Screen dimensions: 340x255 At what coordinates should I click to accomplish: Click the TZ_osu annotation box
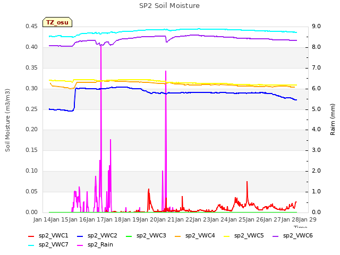click(x=57, y=22)
